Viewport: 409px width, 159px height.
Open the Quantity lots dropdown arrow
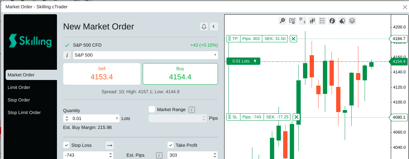point(117,118)
